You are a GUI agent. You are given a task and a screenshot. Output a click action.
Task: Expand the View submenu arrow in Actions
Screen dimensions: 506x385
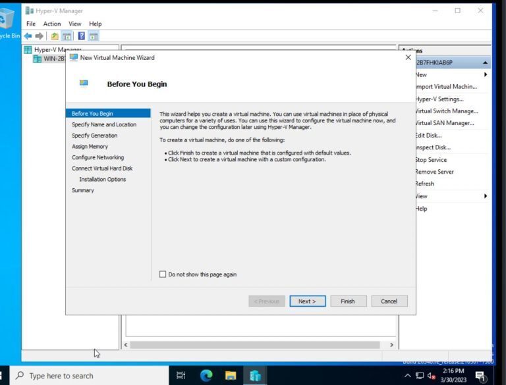tap(486, 196)
